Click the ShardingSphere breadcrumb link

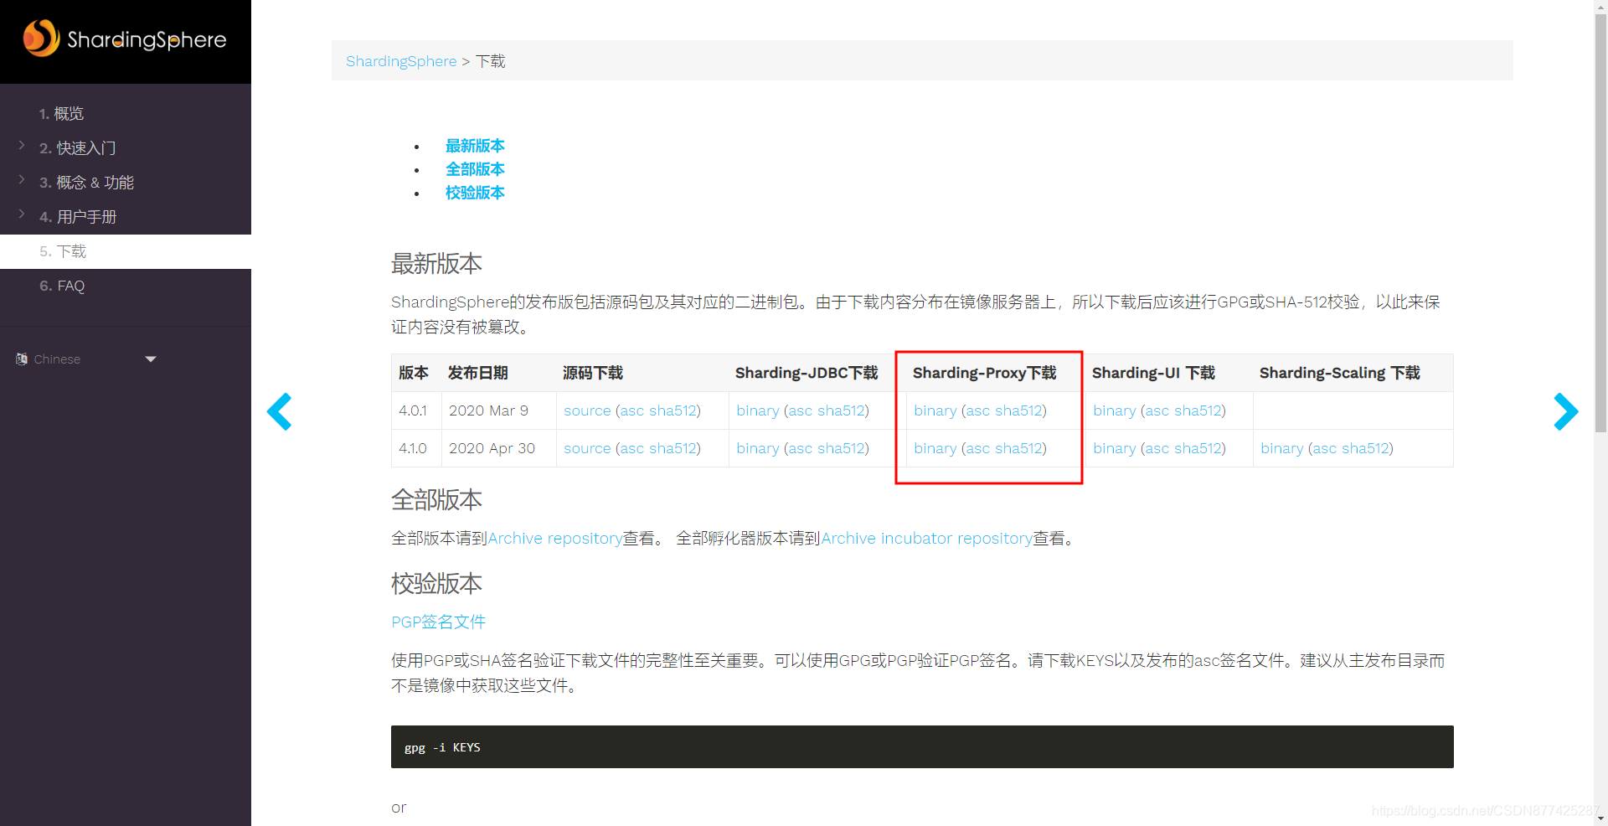[401, 61]
